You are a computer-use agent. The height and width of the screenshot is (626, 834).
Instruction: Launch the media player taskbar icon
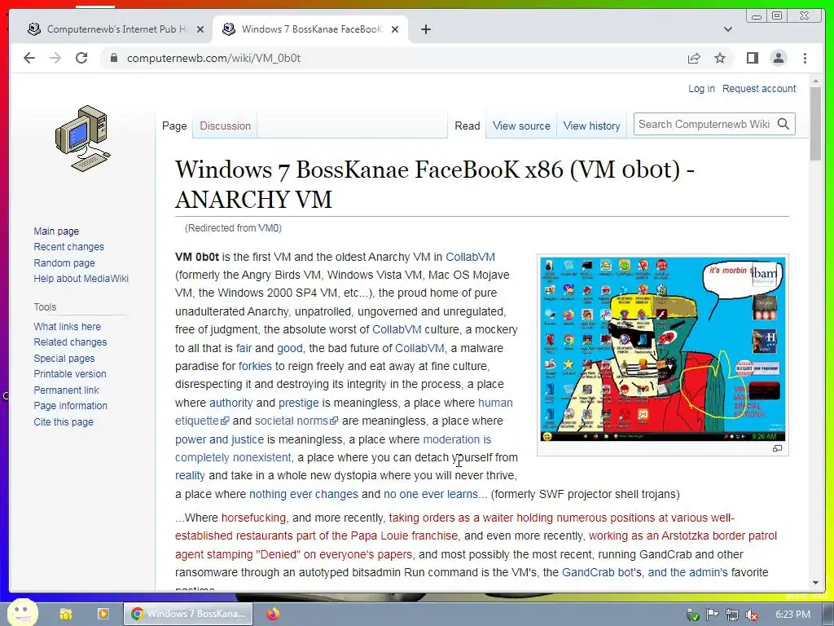point(103,614)
